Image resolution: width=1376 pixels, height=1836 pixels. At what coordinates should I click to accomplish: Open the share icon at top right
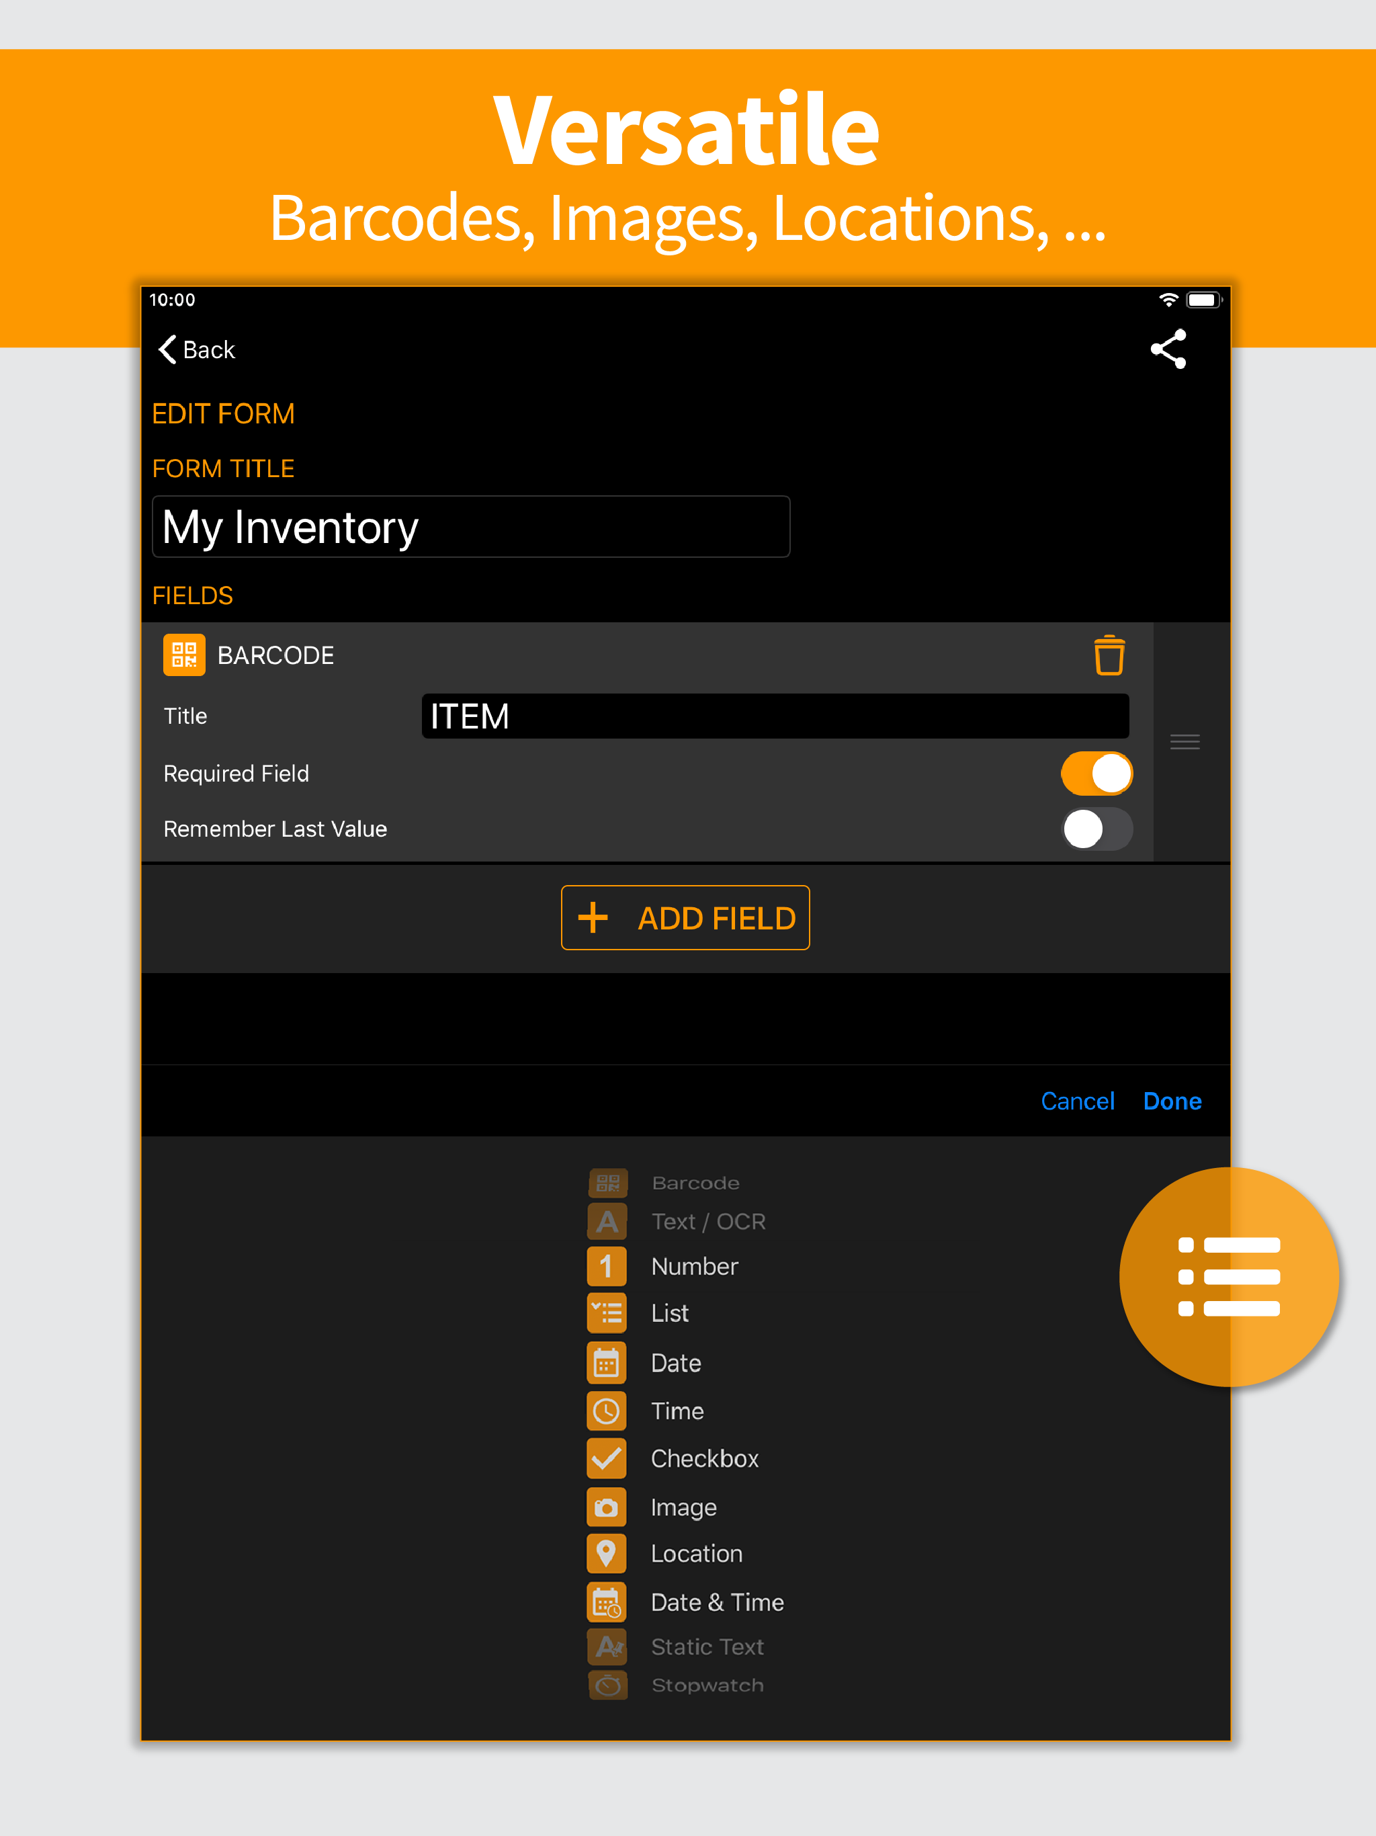point(1168,349)
